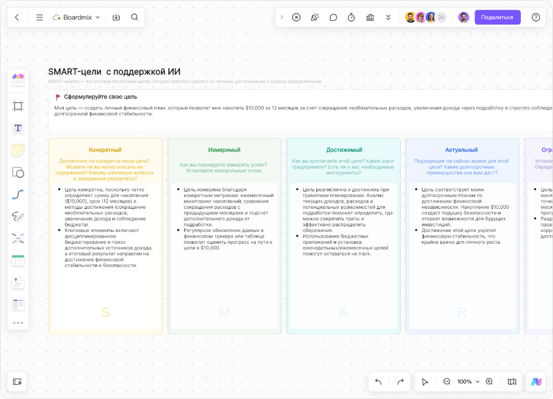This screenshot has width=553, height=399.
Task: Open the search magnifier tool
Action: (x=134, y=17)
